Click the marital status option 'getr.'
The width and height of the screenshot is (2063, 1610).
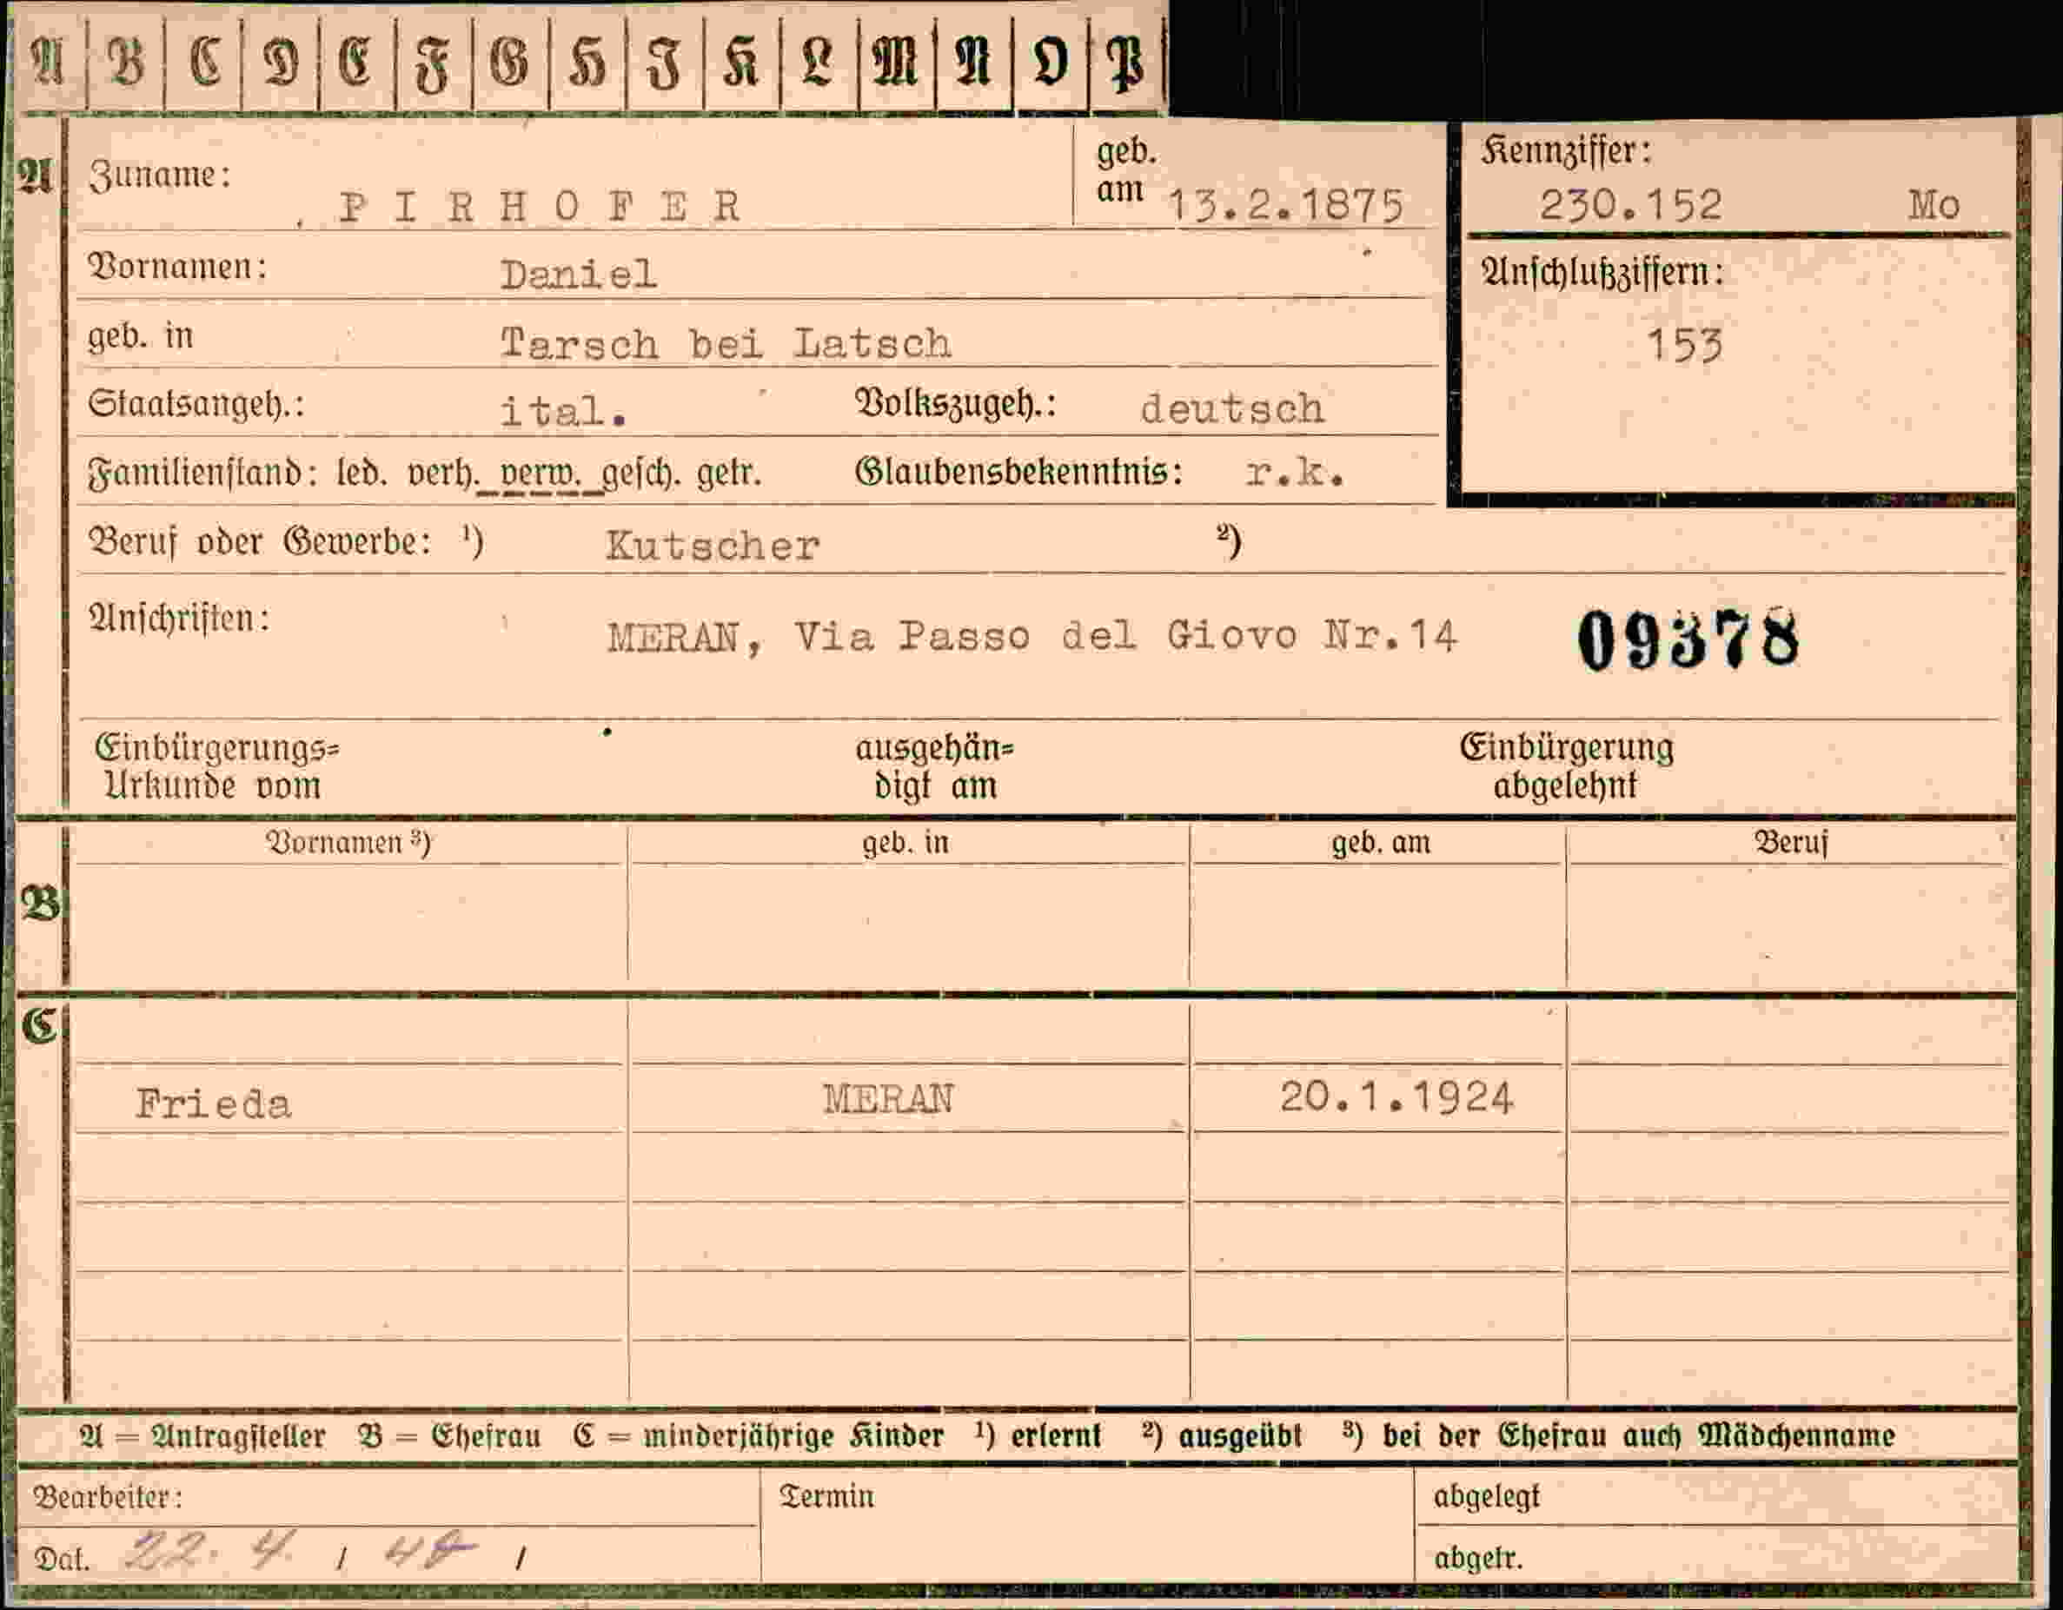(x=728, y=474)
